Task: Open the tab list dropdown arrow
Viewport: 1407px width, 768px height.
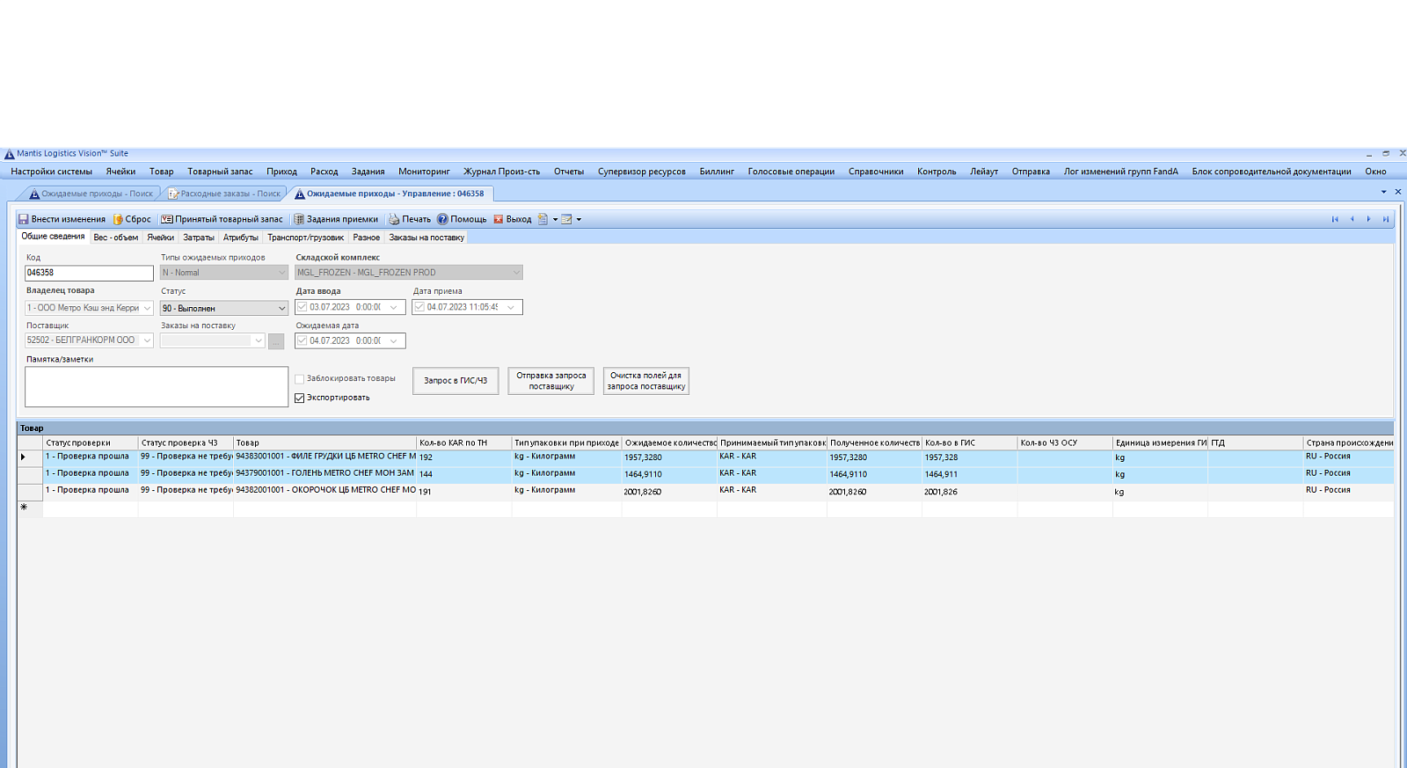Action: (x=1383, y=192)
